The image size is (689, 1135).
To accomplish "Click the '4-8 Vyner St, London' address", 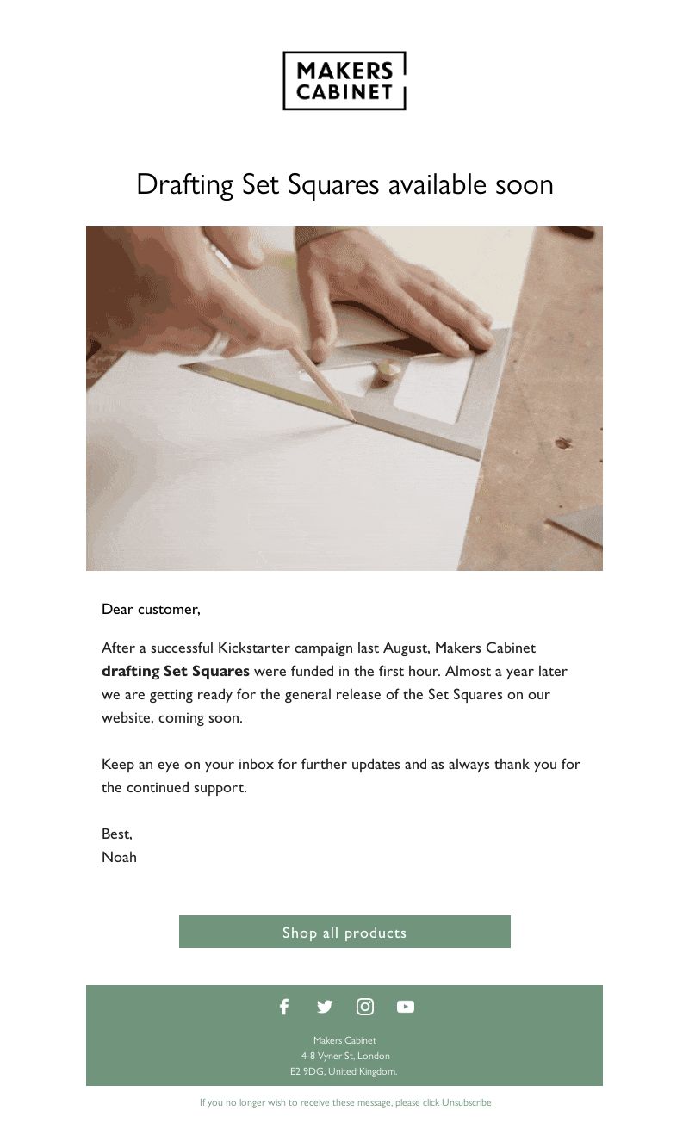I will tap(345, 1056).
